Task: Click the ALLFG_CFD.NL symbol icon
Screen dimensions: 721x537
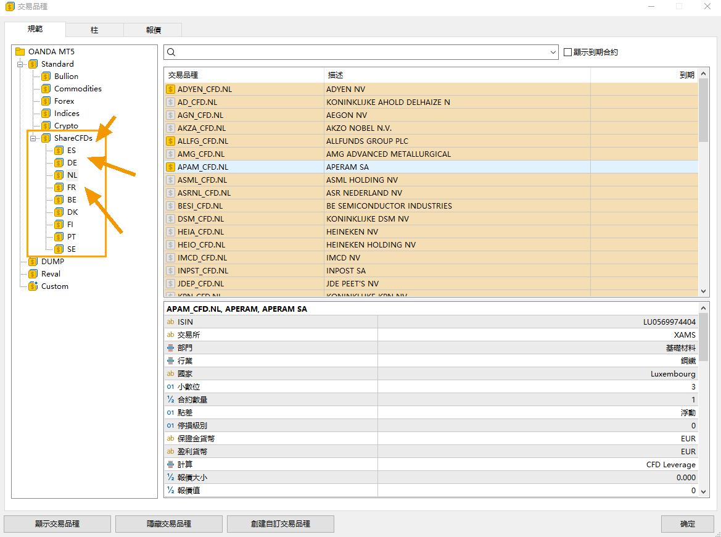Action: pyautogui.click(x=171, y=141)
